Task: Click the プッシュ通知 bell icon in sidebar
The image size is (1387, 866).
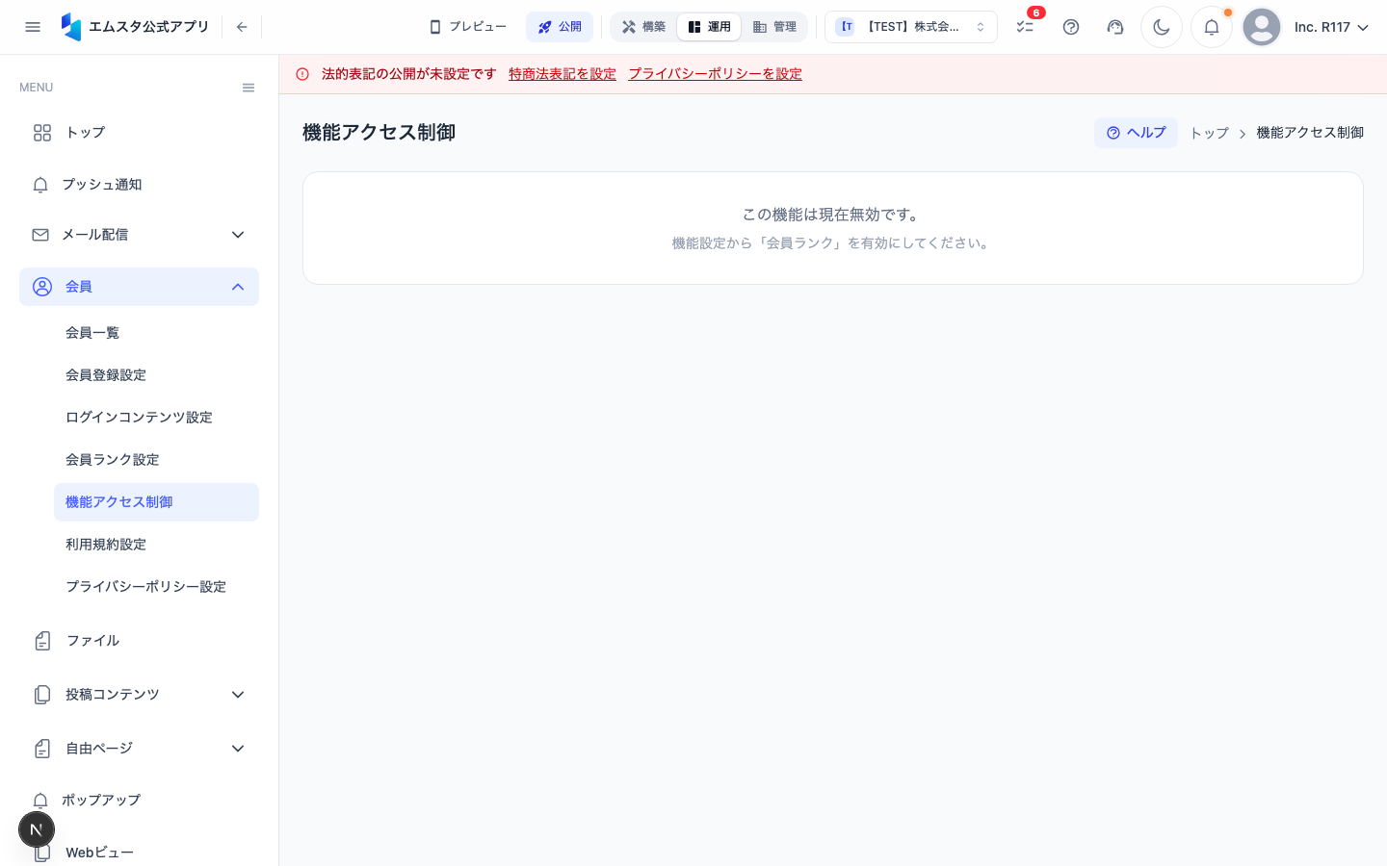Action: point(40,185)
